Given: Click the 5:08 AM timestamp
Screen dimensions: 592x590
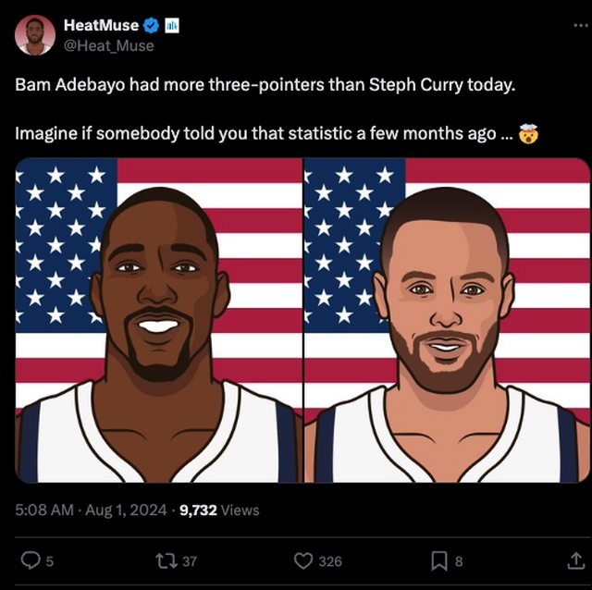Looking at the screenshot, I should pos(44,510).
